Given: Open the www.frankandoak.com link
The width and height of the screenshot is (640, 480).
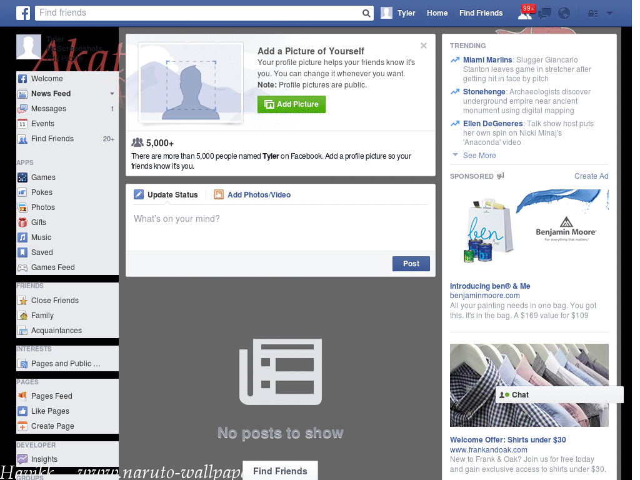Looking at the screenshot, I should coord(489,450).
